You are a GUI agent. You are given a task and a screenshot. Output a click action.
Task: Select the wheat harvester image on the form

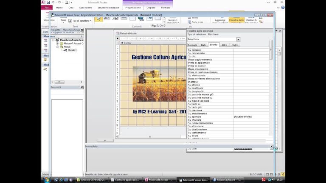tap(160, 84)
